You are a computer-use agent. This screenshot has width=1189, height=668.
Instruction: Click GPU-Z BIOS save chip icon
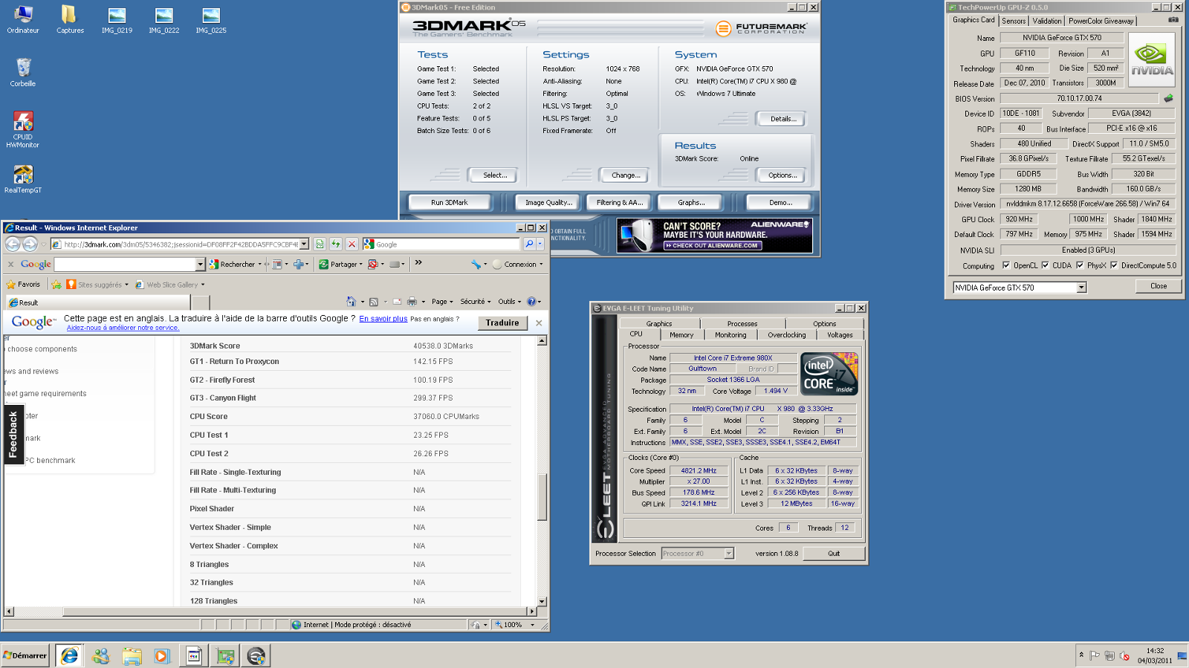click(x=1168, y=98)
